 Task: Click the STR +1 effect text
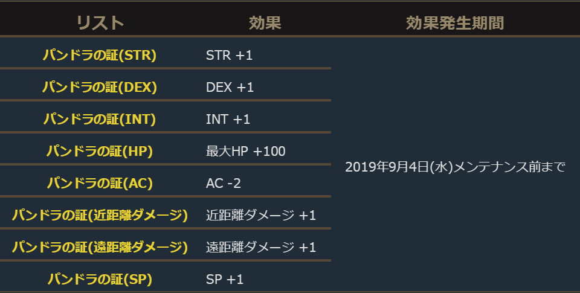[229, 56]
